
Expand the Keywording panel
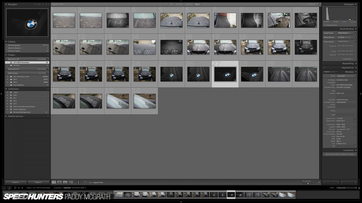356,63
